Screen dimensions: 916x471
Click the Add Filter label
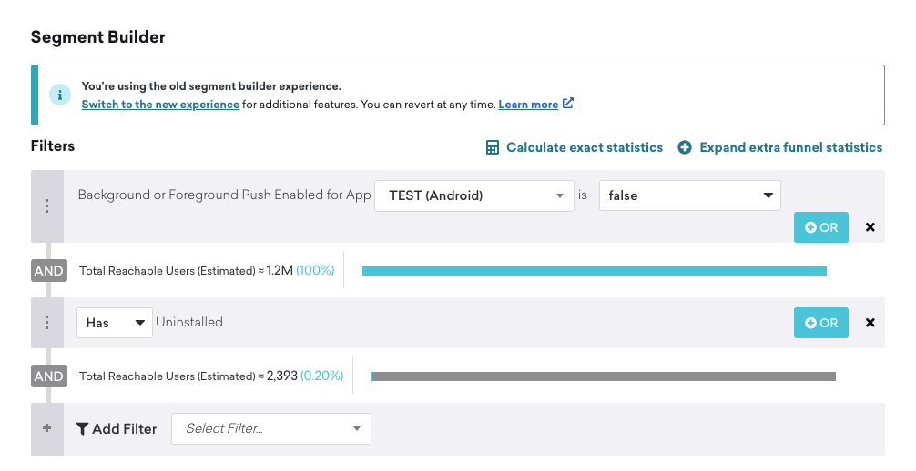click(125, 429)
